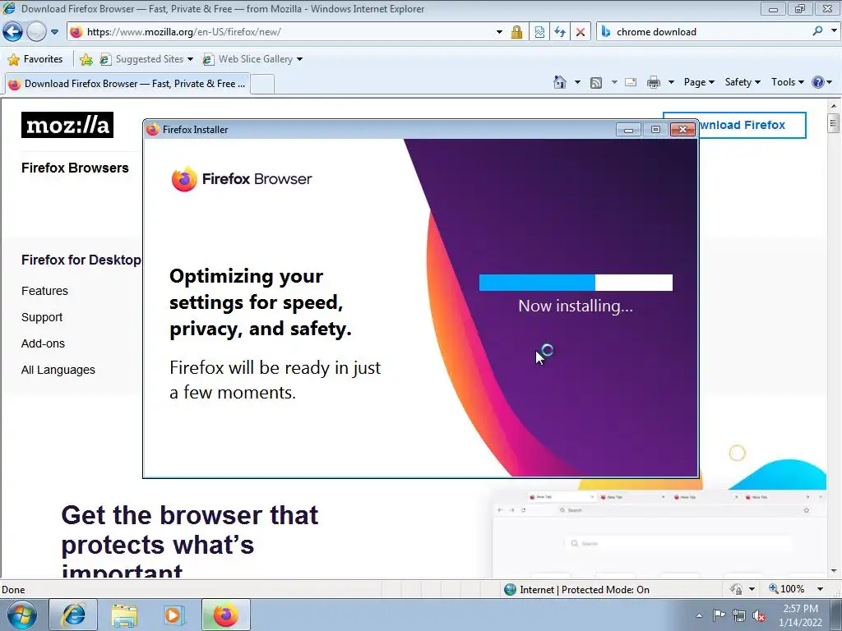The image size is (842, 631).
Task: Click the Firefox for Desktop link
Action: click(x=81, y=260)
